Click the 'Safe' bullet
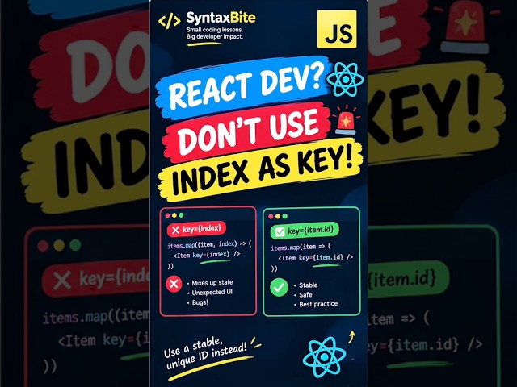This screenshot has height=387, width=517. coord(304,295)
